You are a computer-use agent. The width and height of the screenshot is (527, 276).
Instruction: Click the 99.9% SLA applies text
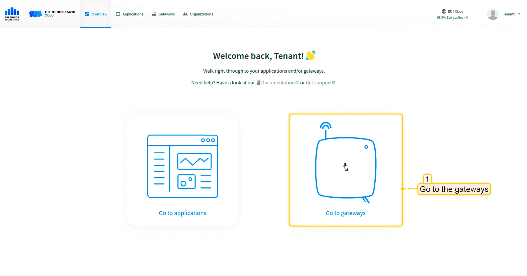450,17
